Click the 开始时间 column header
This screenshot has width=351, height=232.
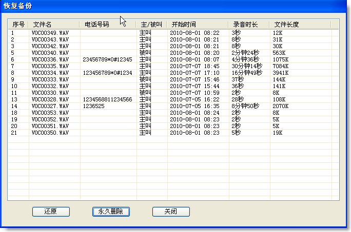(x=198, y=25)
